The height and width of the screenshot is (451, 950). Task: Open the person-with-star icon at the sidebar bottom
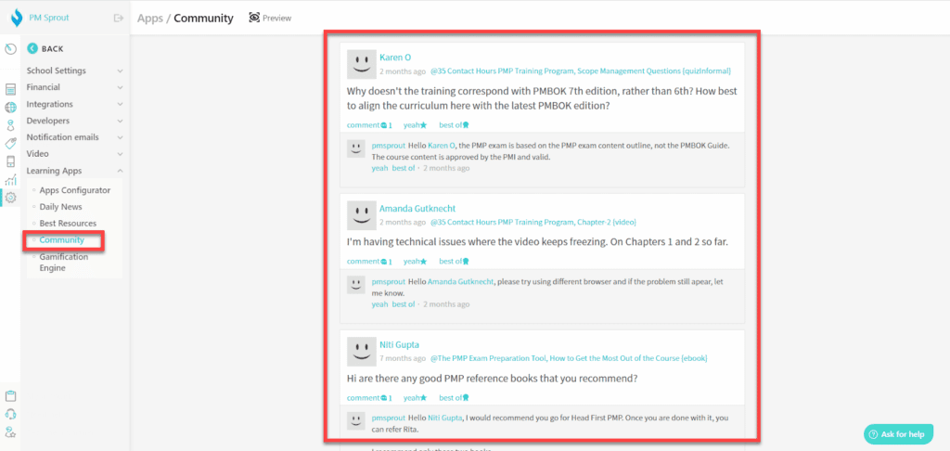[10, 432]
